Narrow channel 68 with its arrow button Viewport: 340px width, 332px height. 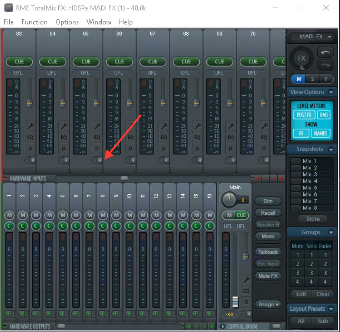pyautogui.click(x=197, y=160)
